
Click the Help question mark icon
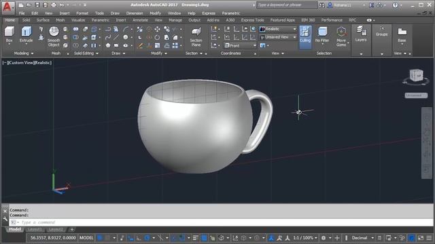pyautogui.click(x=396, y=5)
